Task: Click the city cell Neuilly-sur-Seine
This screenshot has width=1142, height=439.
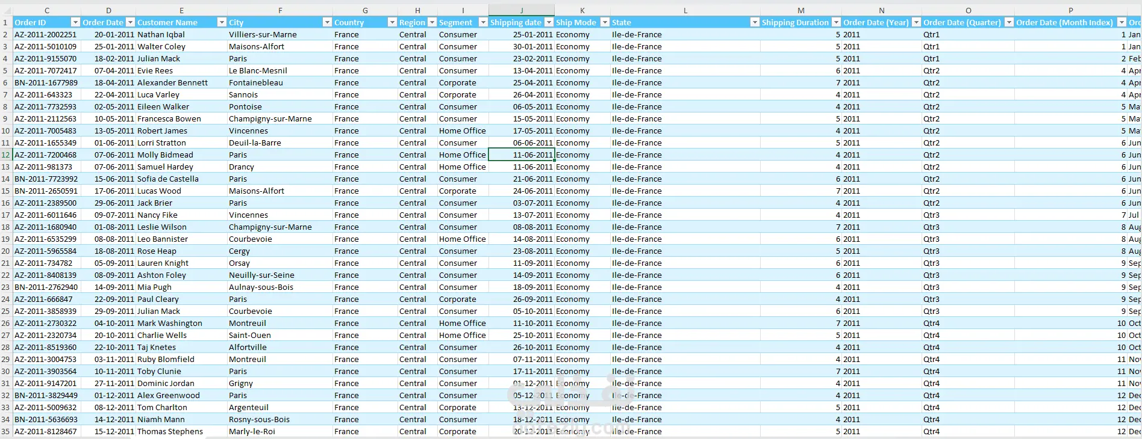Action: coord(280,275)
